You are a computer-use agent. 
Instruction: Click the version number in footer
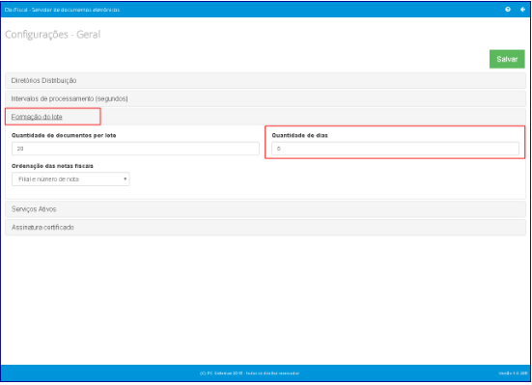click(513, 373)
